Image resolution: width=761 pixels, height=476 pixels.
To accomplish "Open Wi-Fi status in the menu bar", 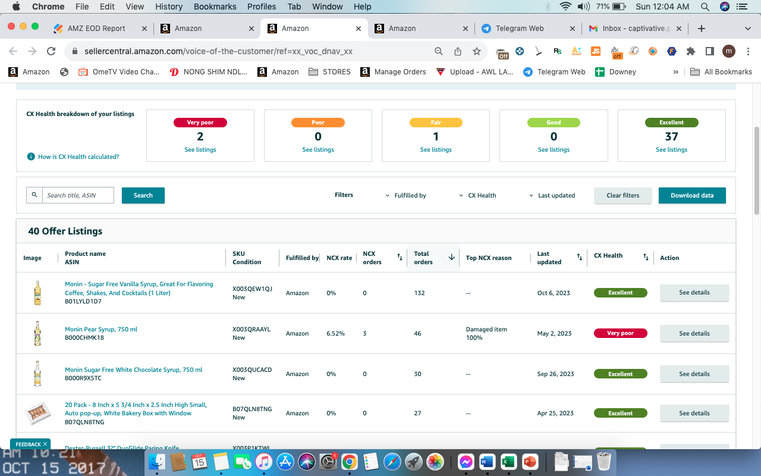I will click(x=565, y=7).
